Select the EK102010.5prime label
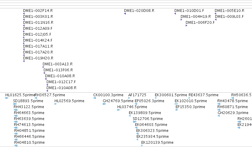252x147 pixels. point(191,101)
